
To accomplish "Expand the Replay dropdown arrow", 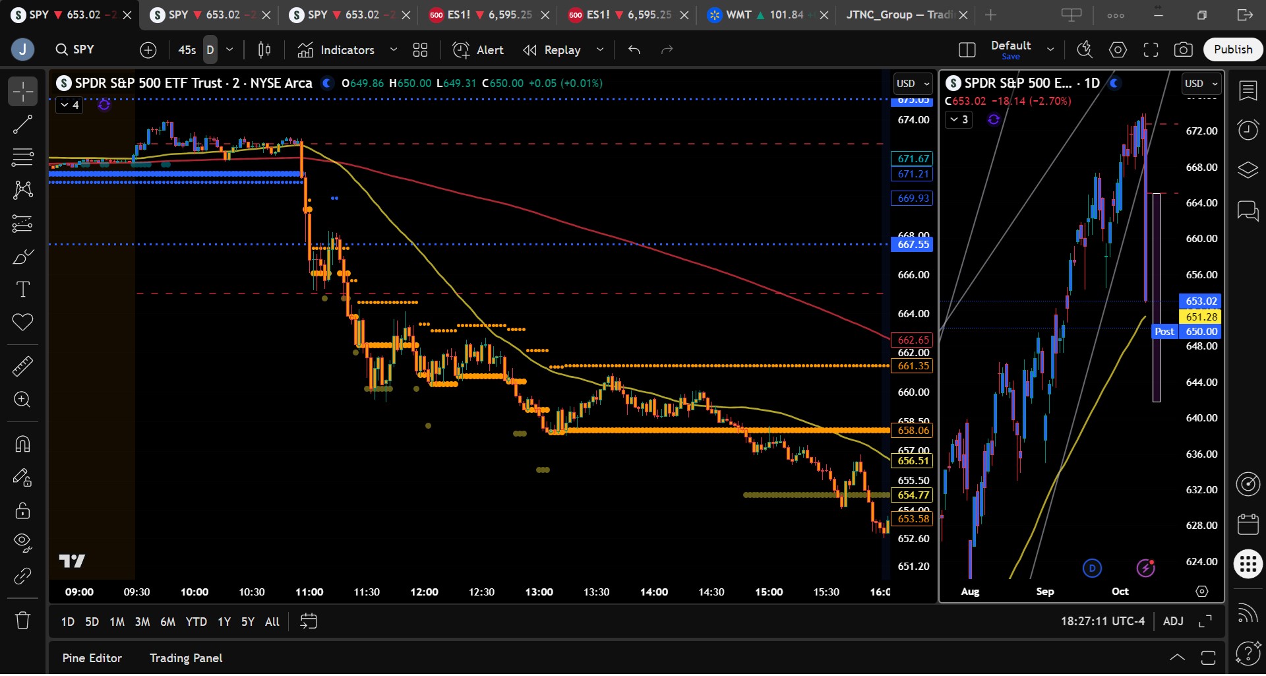I will 600,50.
